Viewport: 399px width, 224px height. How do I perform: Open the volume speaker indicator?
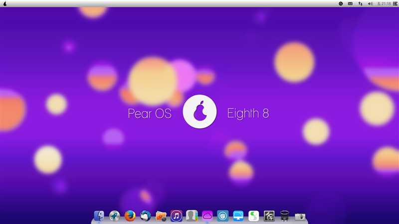[370, 3]
